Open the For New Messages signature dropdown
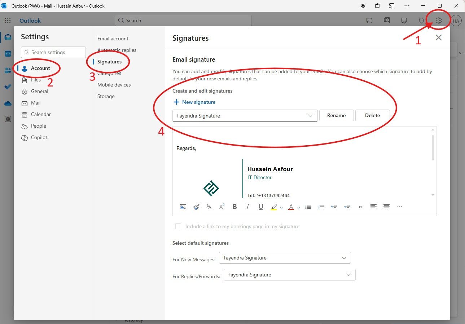465x324 pixels. pos(285,258)
